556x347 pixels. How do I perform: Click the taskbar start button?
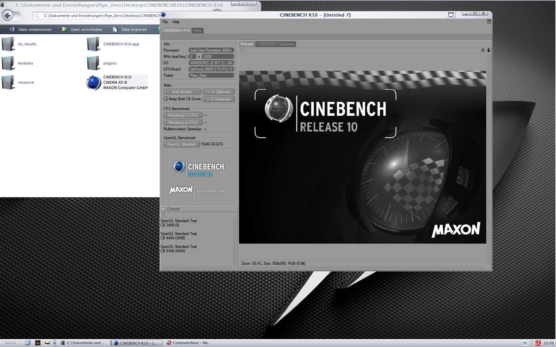coord(10,343)
